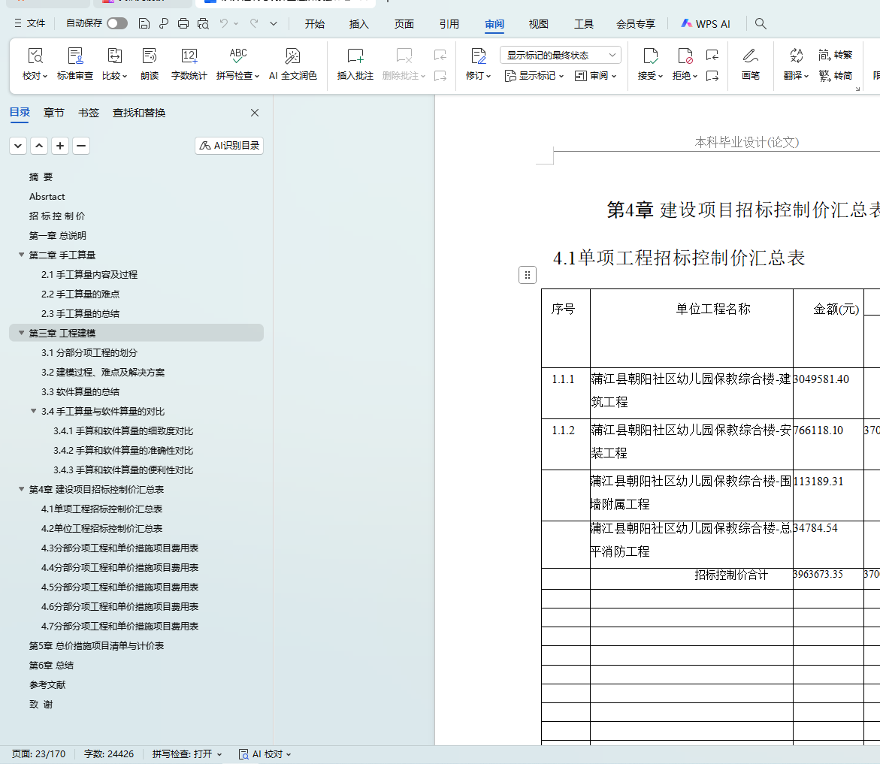
Task: Select the 画笔 pen tool
Action: coord(750,56)
